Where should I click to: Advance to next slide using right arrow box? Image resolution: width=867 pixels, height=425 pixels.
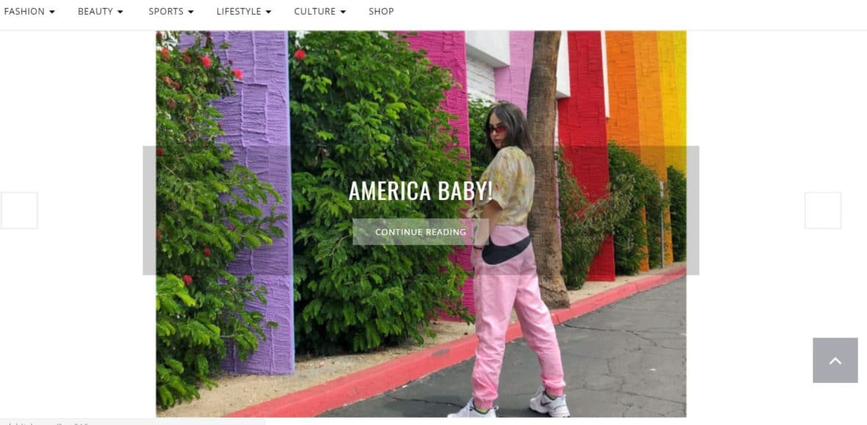point(823,210)
